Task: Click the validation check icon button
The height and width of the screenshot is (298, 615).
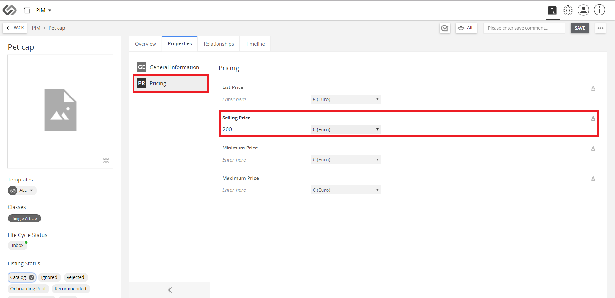Action: 445,28
